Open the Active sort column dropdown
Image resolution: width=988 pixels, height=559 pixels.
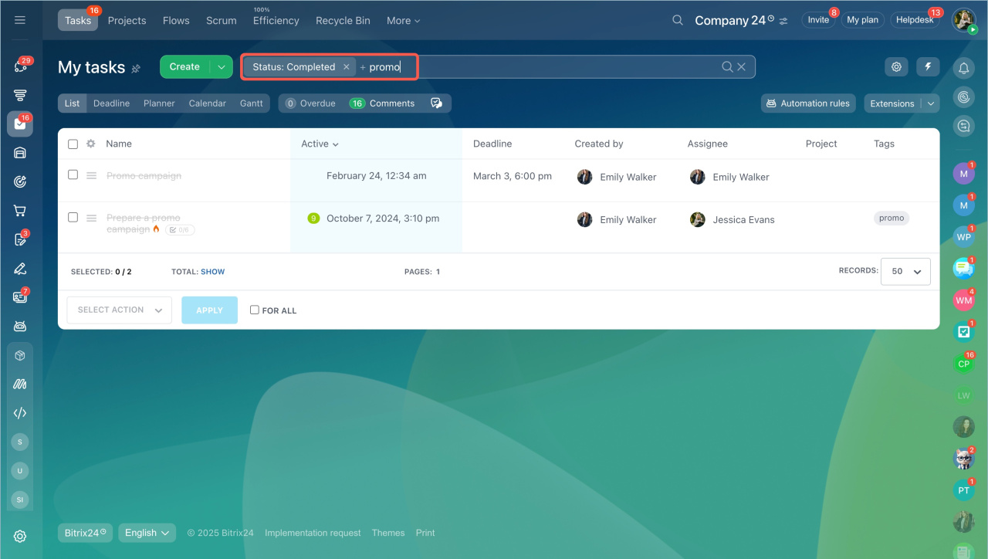click(x=320, y=144)
